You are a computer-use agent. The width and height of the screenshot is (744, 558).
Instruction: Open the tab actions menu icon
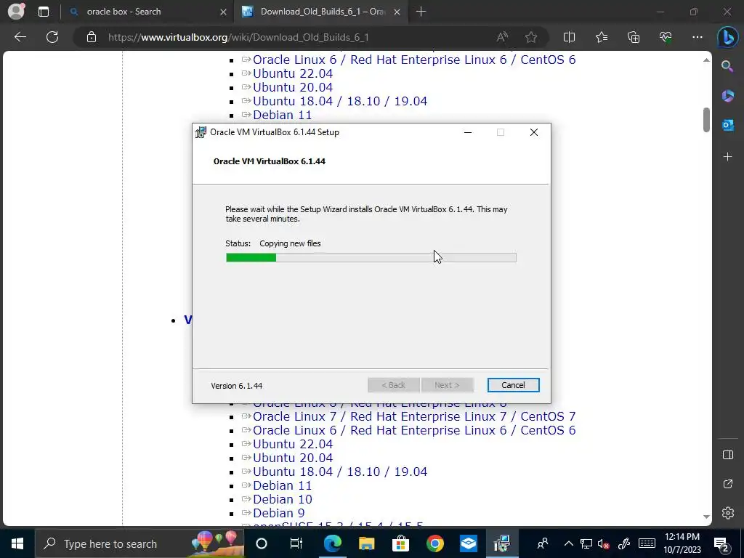[x=43, y=12]
